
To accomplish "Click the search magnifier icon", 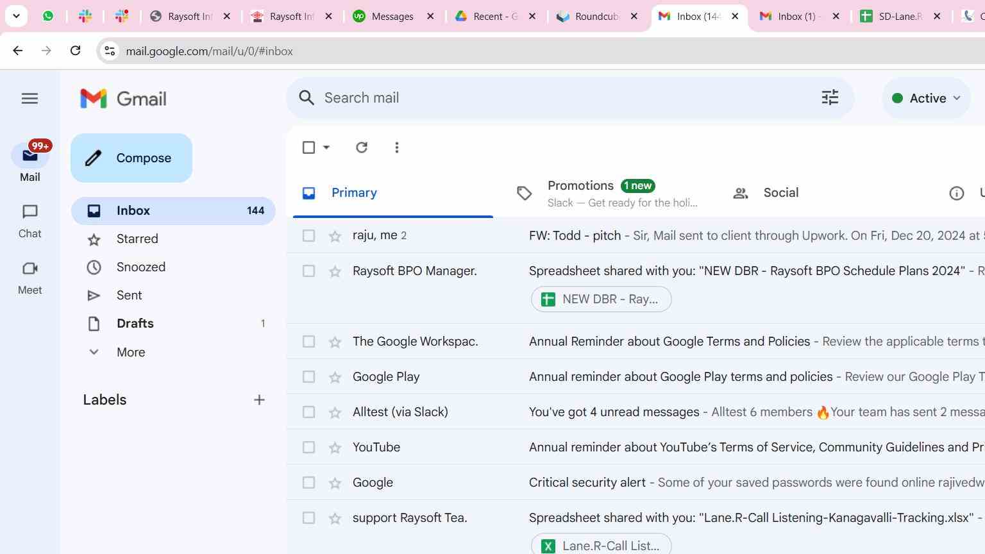I will [x=307, y=97].
